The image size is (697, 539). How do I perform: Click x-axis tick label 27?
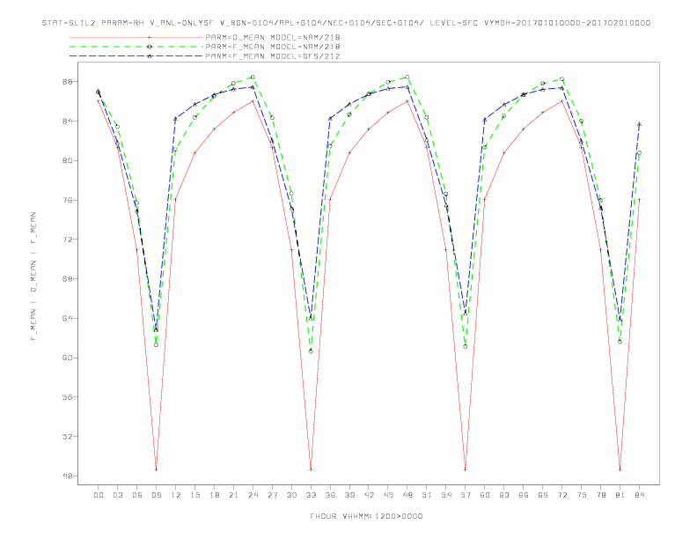(272, 495)
